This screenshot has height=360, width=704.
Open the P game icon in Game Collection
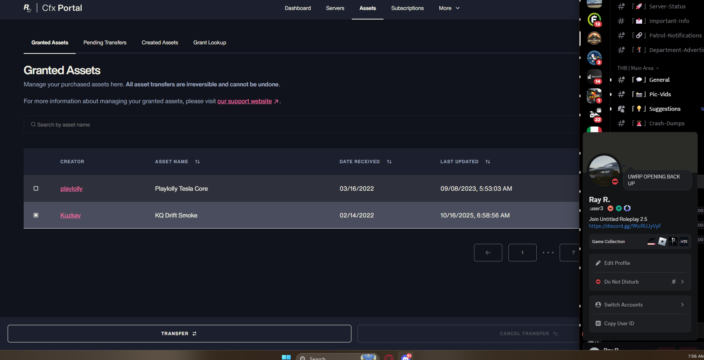click(673, 242)
